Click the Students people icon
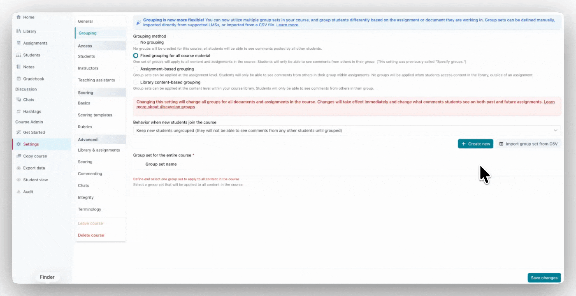Viewport: 576px width, 296px height. pyautogui.click(x=19, y=55)
